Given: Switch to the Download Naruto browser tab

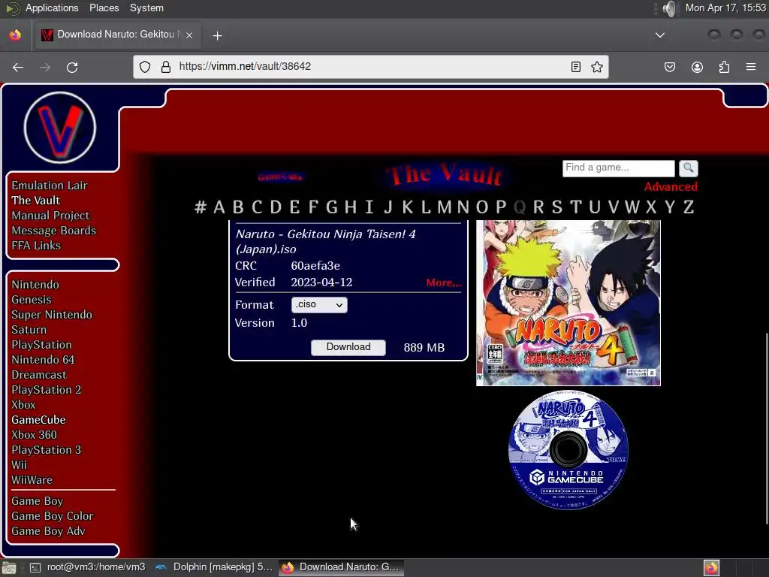Looking at the screenshot, I should pyautogui.click(x=116, y=35).
